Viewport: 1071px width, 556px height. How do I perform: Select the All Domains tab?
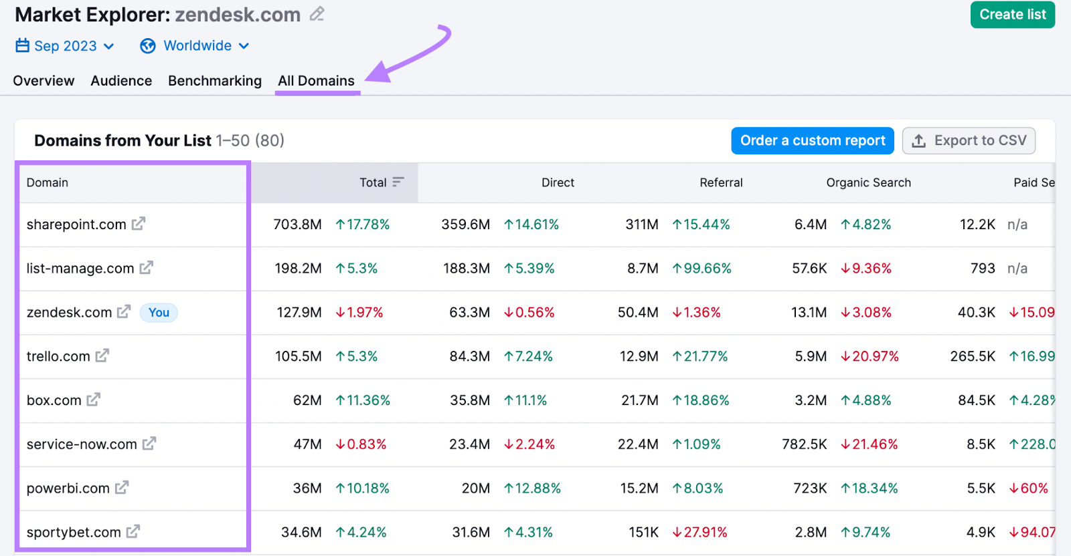[x=317, y=81]
